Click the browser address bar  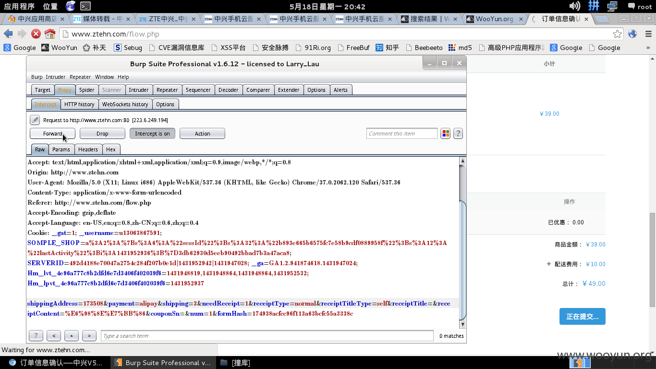(341, 34)
